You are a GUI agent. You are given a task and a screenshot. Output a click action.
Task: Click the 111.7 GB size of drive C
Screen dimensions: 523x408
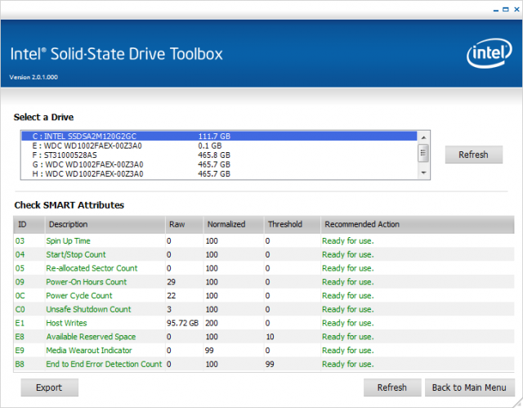point(214,136)
